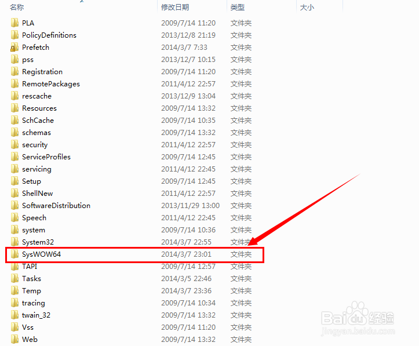The height and width of the screenshot is (346, 419).
Task: Click the pss folder icon
Action: 14,59
